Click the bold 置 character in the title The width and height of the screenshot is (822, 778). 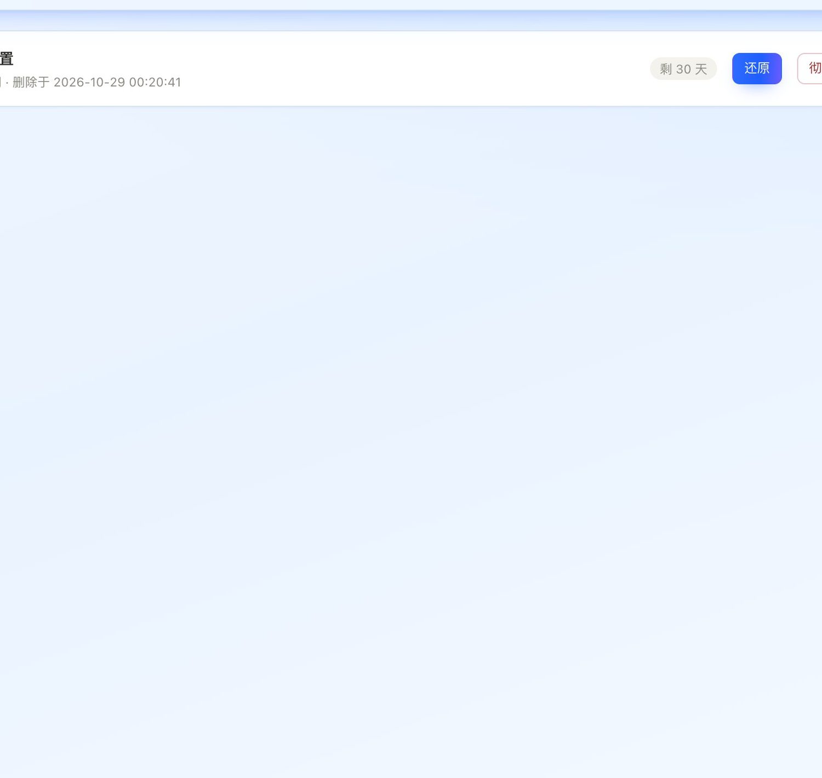pyautogui.click(x=7, y=59)
